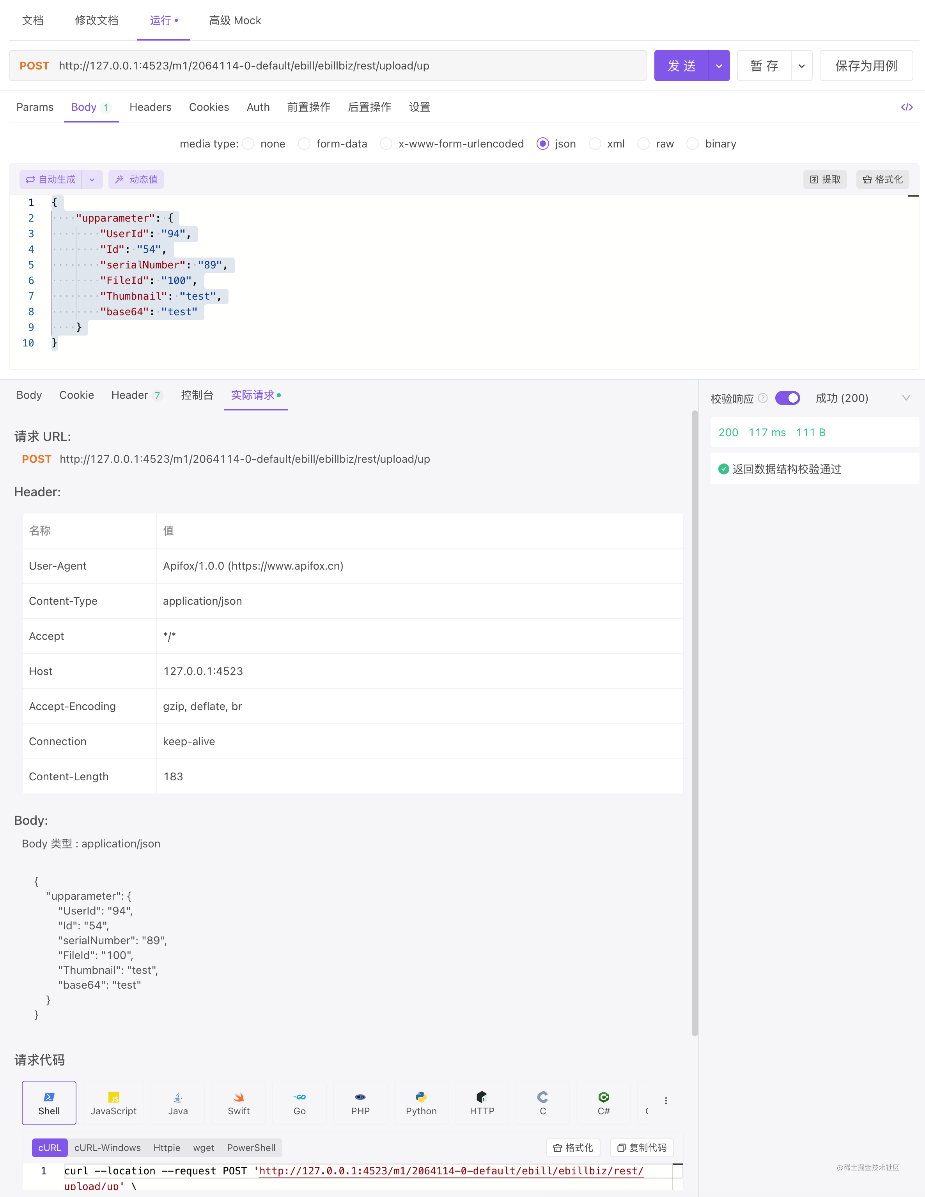Switch to the 高级 Mock tab
925x1197 pixels.
(235, 20)
